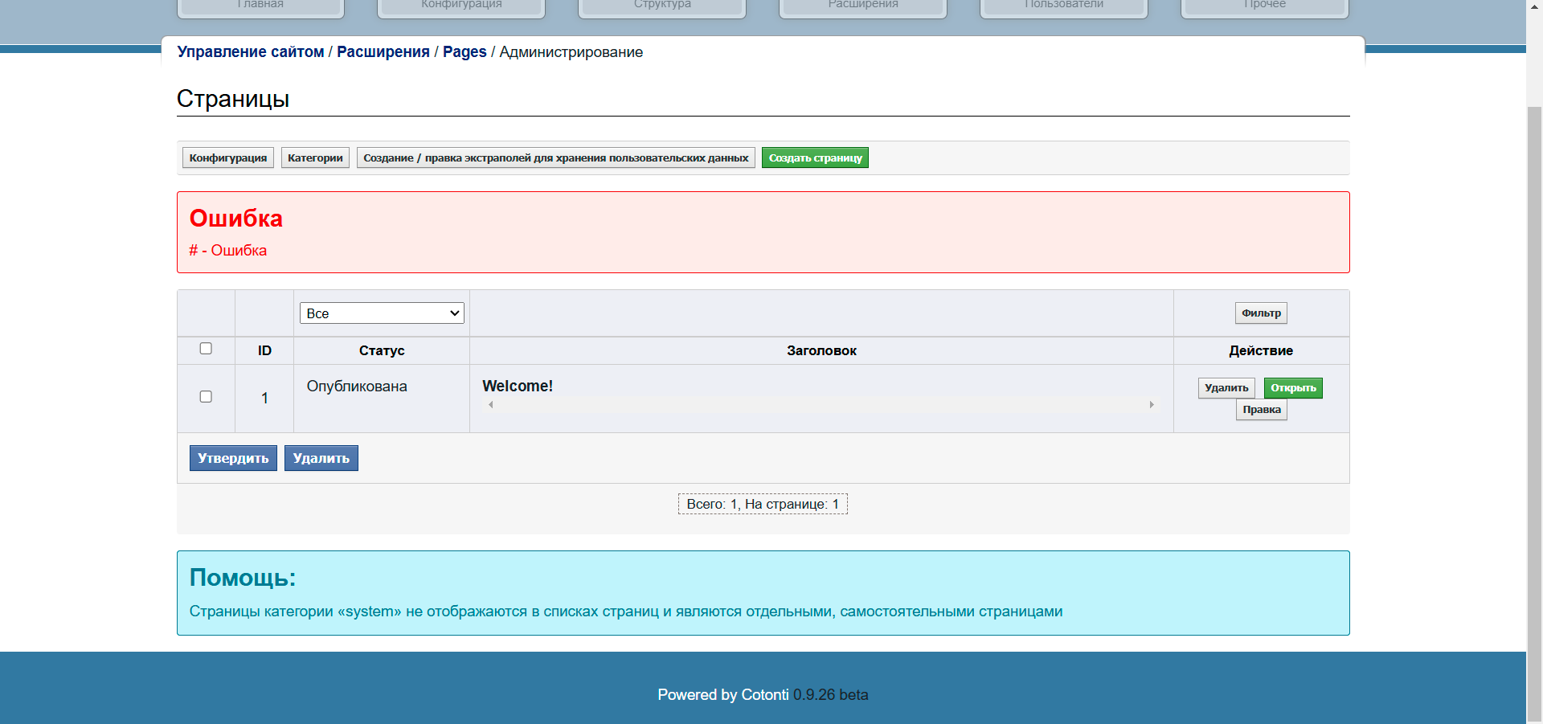This screenshot has width=1543, height=724.
Task: Open the extrafields creation/editing button
Action: point(555,158)
